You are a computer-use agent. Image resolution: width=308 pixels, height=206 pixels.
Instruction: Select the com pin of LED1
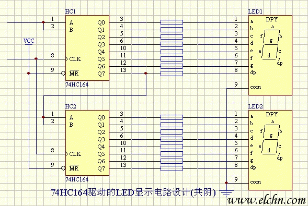255,87
